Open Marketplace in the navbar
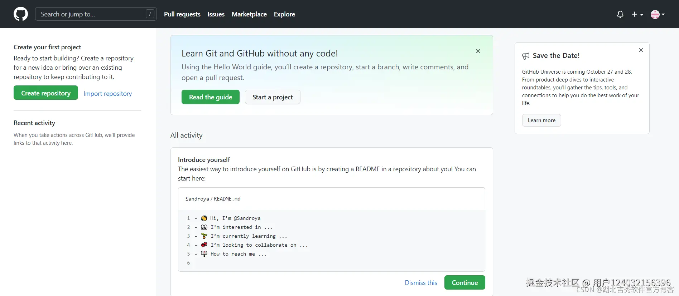Image resolution: width=679 pixels, height=296 pixels. pyautogui.click(x=249, y=14)
